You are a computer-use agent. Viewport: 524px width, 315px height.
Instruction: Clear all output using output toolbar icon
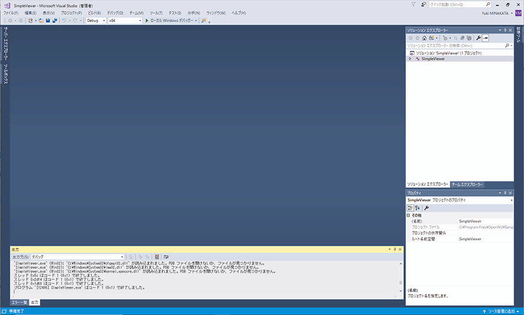157,256
